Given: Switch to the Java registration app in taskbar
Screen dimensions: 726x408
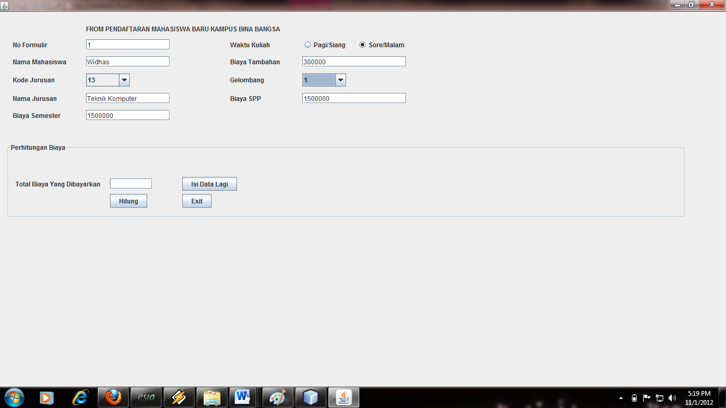Looking at the screenshot, I should point(343,397).
